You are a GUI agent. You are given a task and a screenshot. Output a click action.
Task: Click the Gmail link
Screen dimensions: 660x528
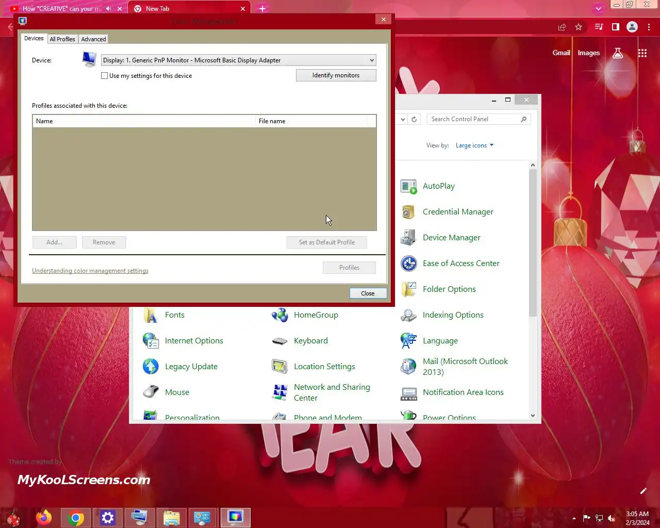point(562,53)
